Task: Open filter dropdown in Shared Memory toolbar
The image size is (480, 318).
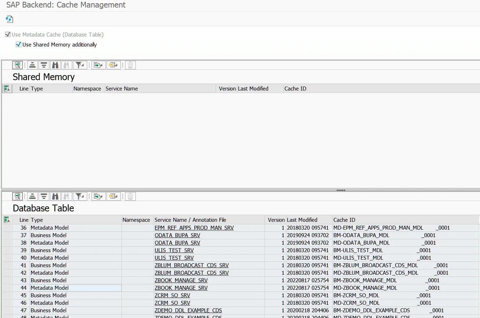Action: coord(80,65)
